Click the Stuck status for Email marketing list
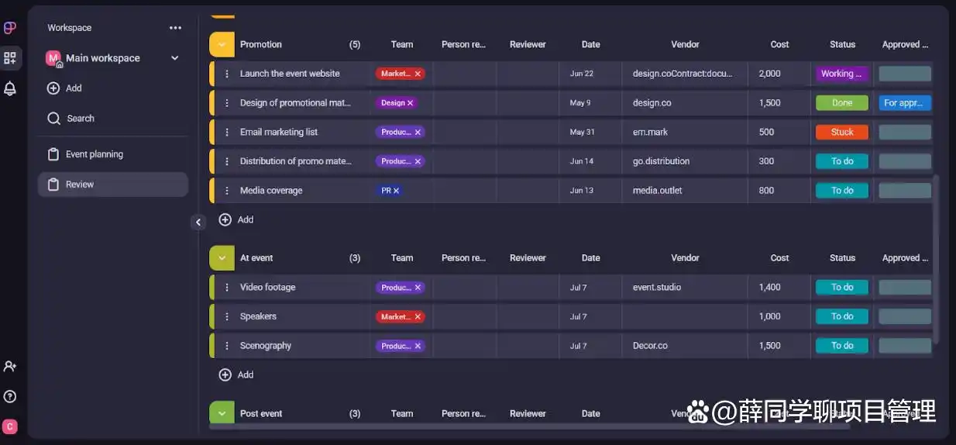 point(841,133)
